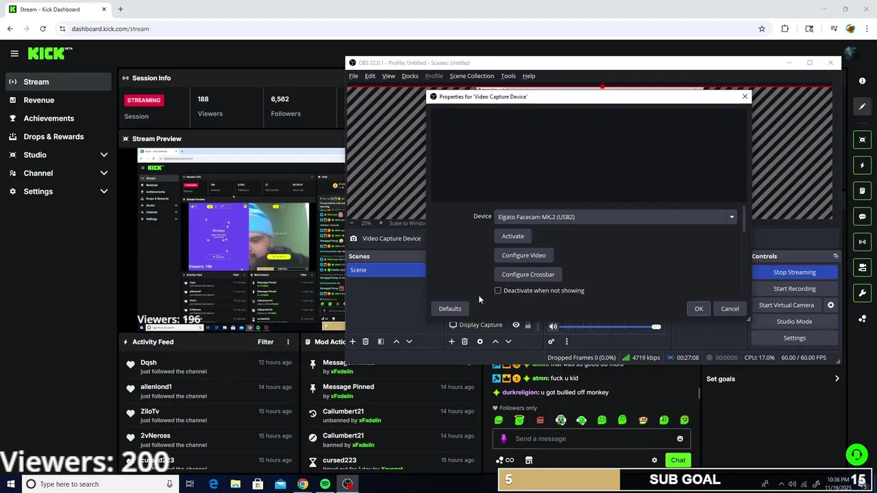Open chat settings gear icon
877x493 pixels.
[654, 460]
